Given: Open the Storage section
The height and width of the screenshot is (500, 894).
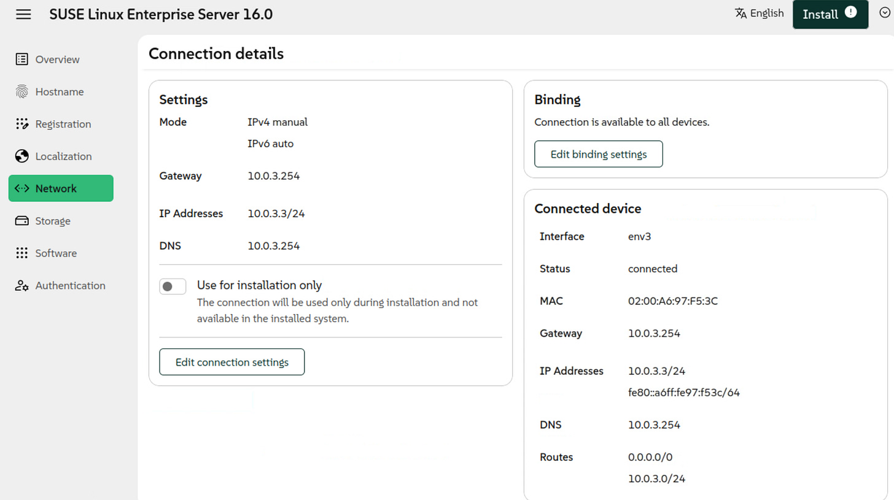Looking at the screenshot, I should tap(61, 221).
